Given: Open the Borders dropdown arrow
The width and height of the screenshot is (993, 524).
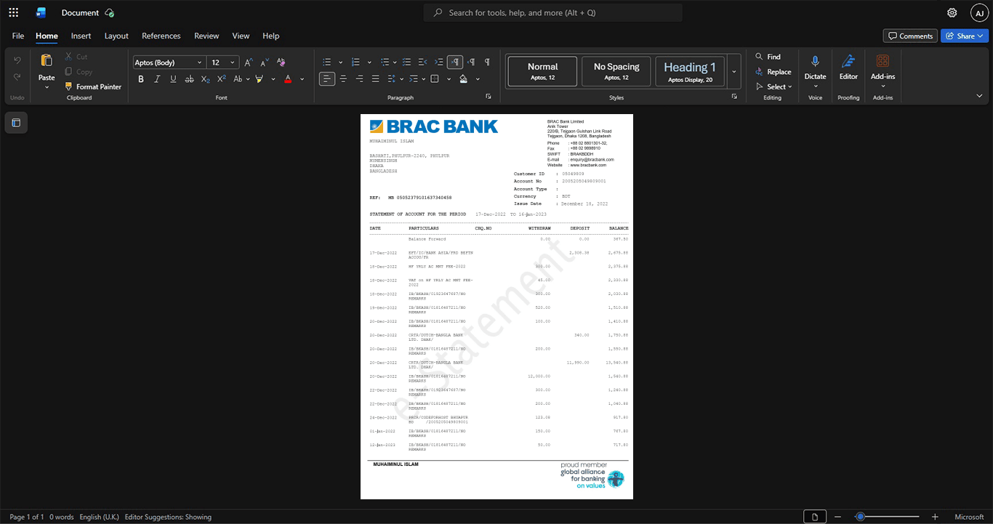Looking at the screenshot, I should 448,79.
